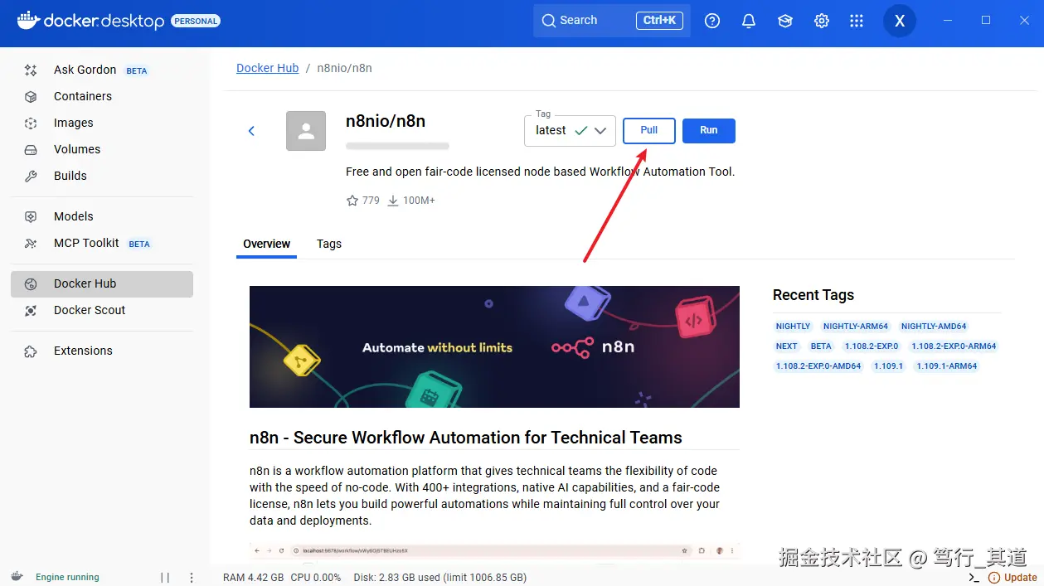Viewport: 1044px width, 586px height.
Task: Click the download icon beside 100M+
Action: coord(393,201)
